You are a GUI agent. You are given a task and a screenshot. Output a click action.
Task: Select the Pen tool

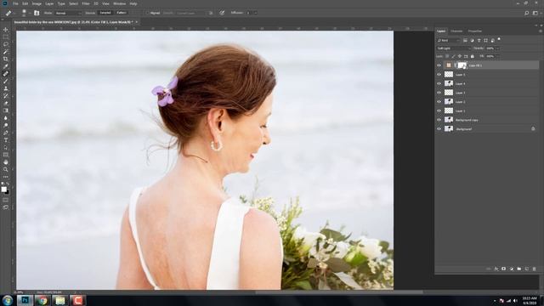coord(6,133)
